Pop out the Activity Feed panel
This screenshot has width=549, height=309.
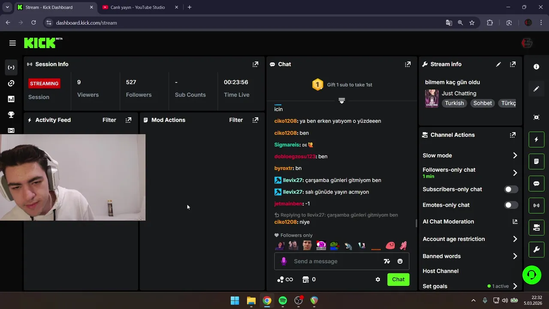click(128, 120)
